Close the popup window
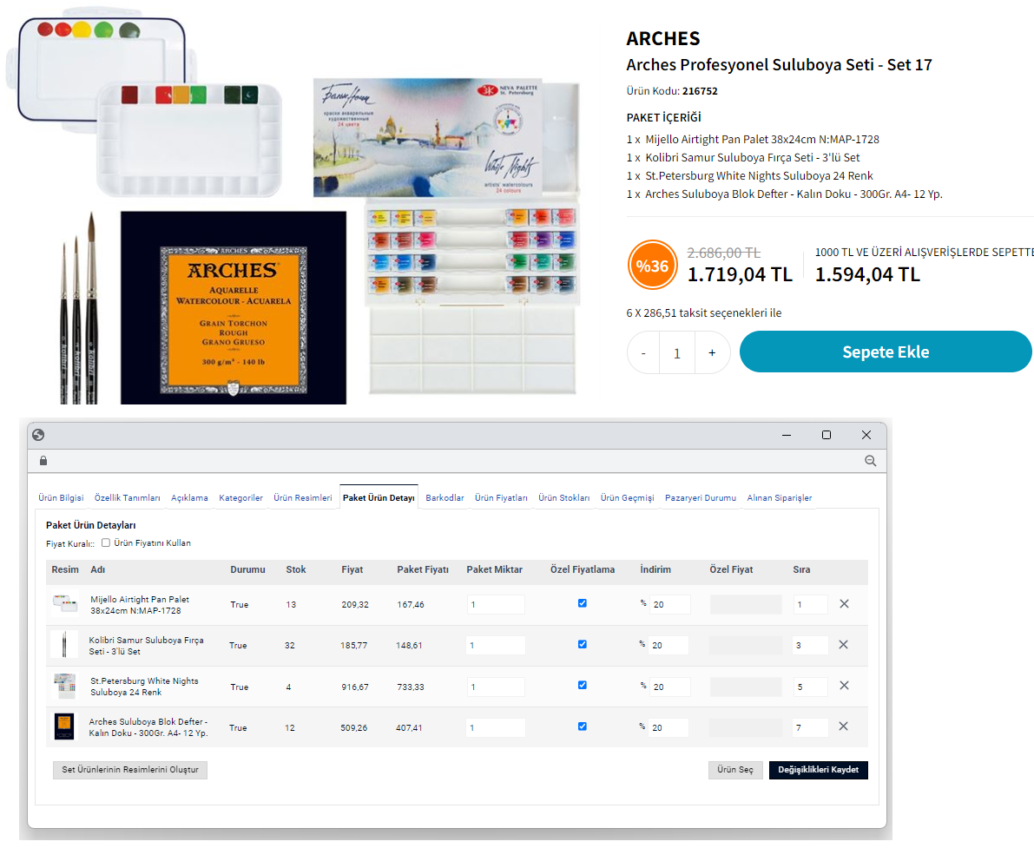Screen dimensions: 1034x848 click(866, 435)
